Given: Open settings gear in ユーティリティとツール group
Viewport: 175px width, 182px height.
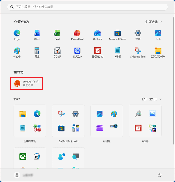Looking at the screenshot, I should (x=75, y=114).
